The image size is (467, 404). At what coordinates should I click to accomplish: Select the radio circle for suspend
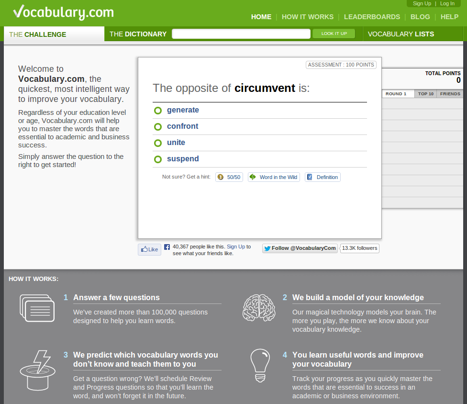[158, 159]
